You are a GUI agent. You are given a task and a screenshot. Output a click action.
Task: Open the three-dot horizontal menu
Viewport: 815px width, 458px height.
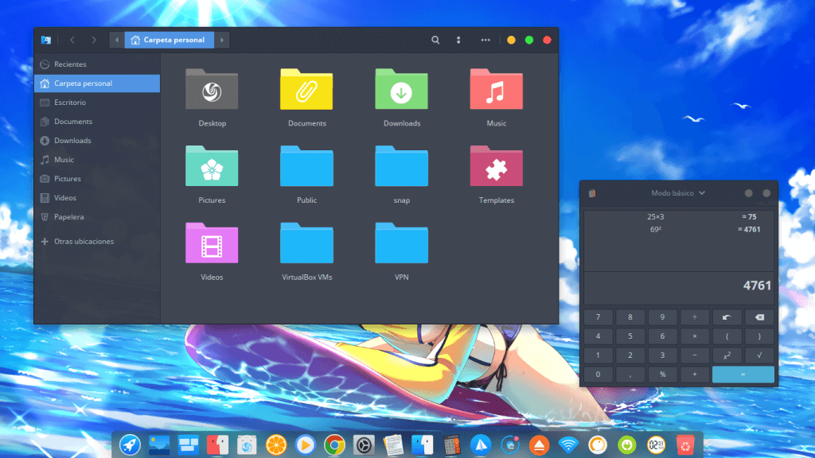point(485,40)
